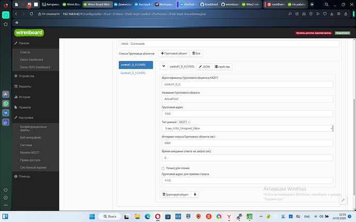356x222 pixels.
Task: Open Opera bookmarks star in sidebar
Action: (x=6, y=24)
